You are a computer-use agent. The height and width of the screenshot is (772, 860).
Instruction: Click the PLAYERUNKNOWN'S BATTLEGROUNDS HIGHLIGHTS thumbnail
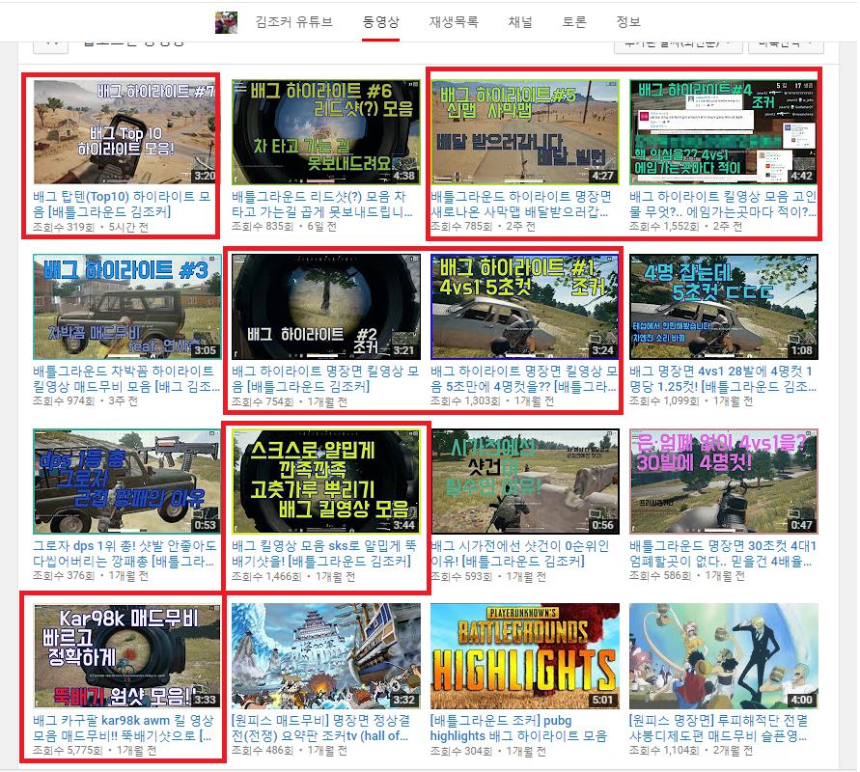(x=524, y=656)
